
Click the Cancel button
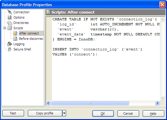pyautogui.click(x=128, y=114)
